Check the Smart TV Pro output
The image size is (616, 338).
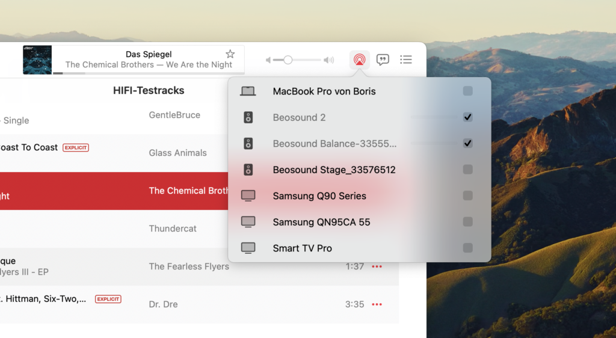click(467, 248)
